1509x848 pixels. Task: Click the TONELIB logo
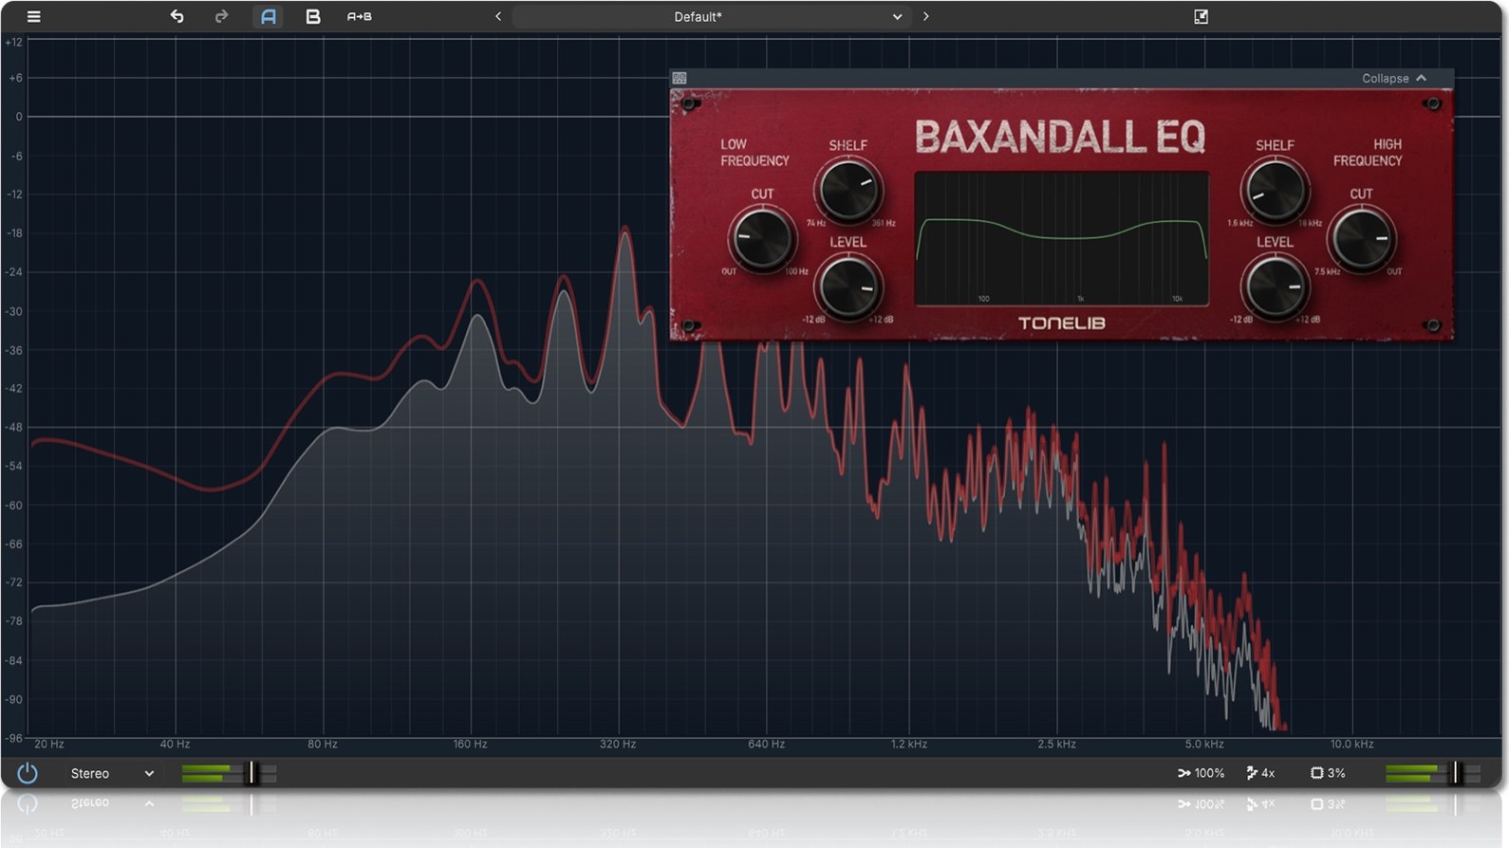coord(1061,323)
